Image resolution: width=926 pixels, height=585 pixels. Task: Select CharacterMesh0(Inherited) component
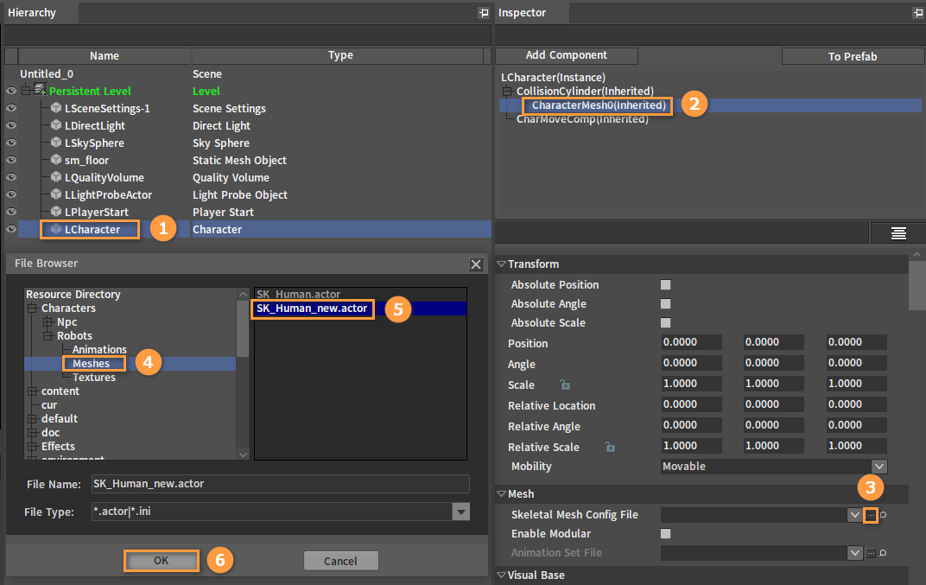coord(599,105)
